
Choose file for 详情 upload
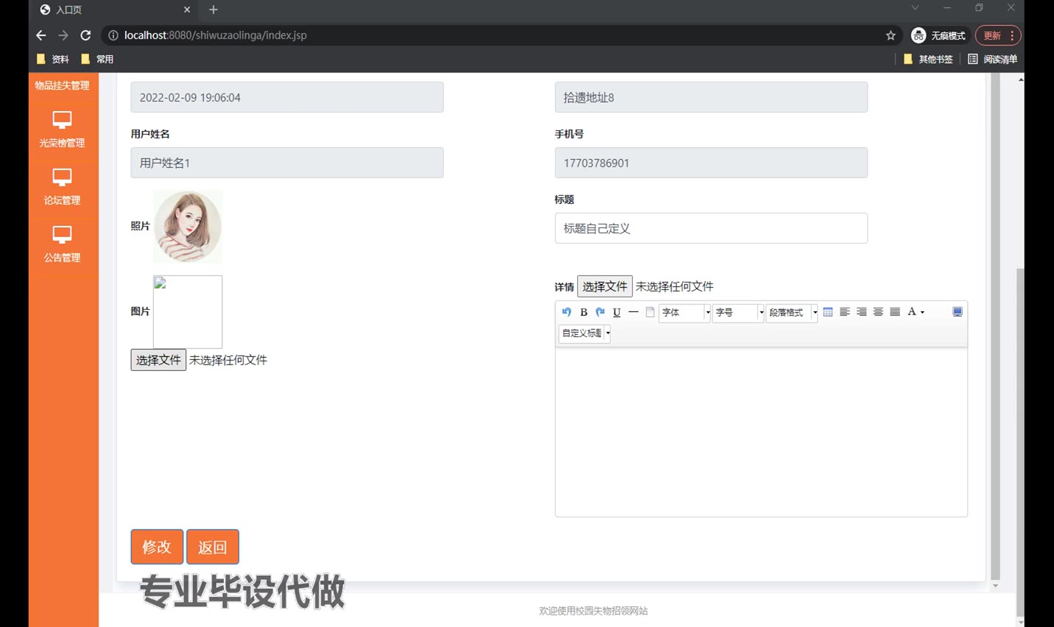(605, 286)
